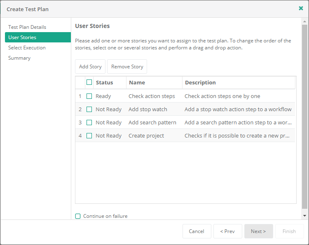Tick the Add stop watch row checkbox
The width and height of the screenshot is (309, 245).
(89, 109)
